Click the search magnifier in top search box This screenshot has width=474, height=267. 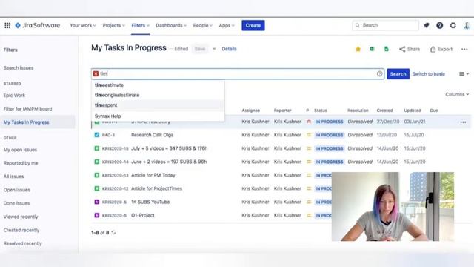357,25
